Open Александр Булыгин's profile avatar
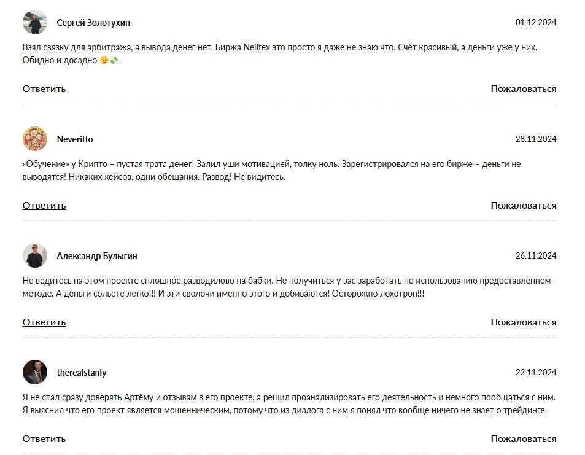 (x=35, y=255)
